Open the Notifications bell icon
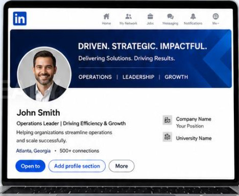Viewport: 239px width, 196px height. [x=193, y=16]
